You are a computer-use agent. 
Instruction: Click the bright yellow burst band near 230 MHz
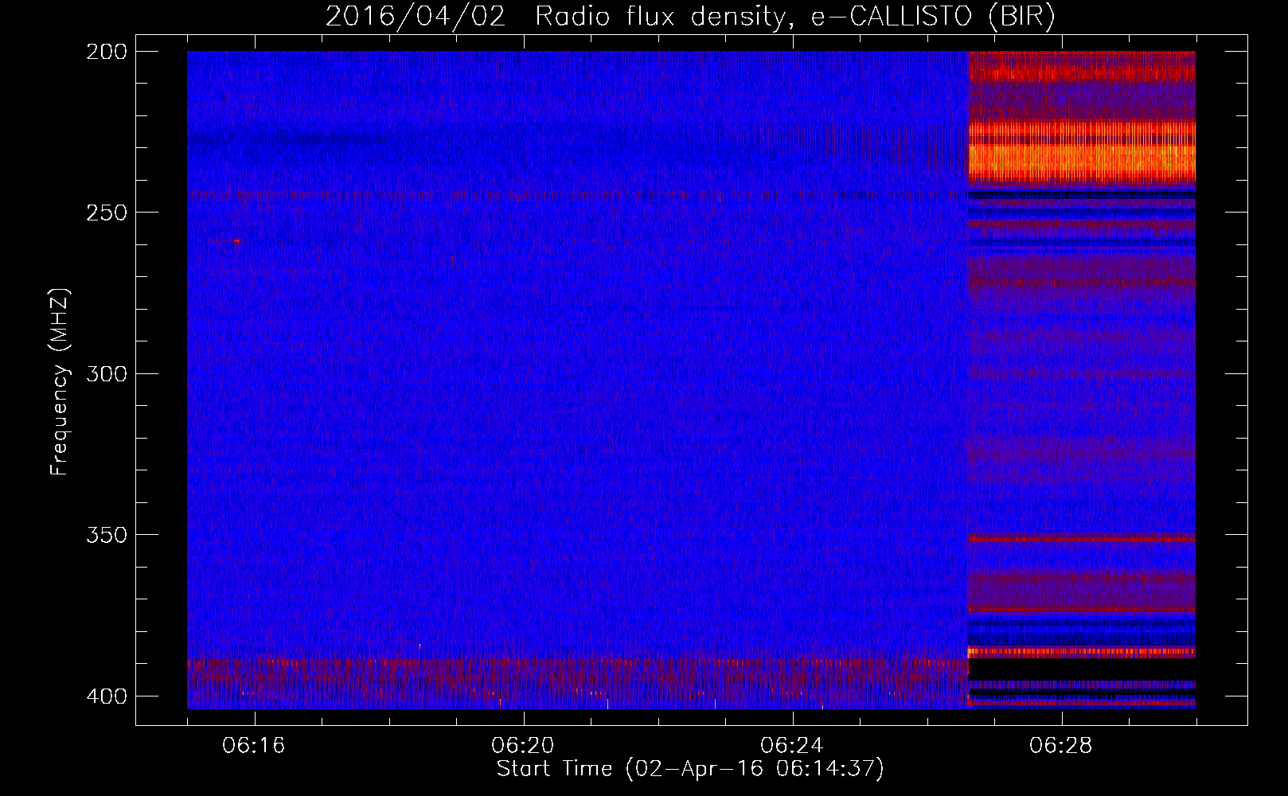point(1081,153)
